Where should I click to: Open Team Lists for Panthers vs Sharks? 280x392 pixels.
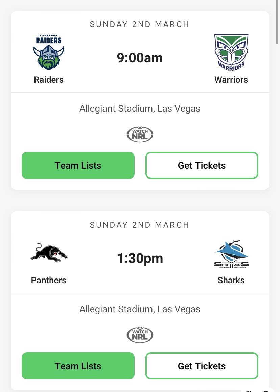pyautogui.click(x=78, y=366)
